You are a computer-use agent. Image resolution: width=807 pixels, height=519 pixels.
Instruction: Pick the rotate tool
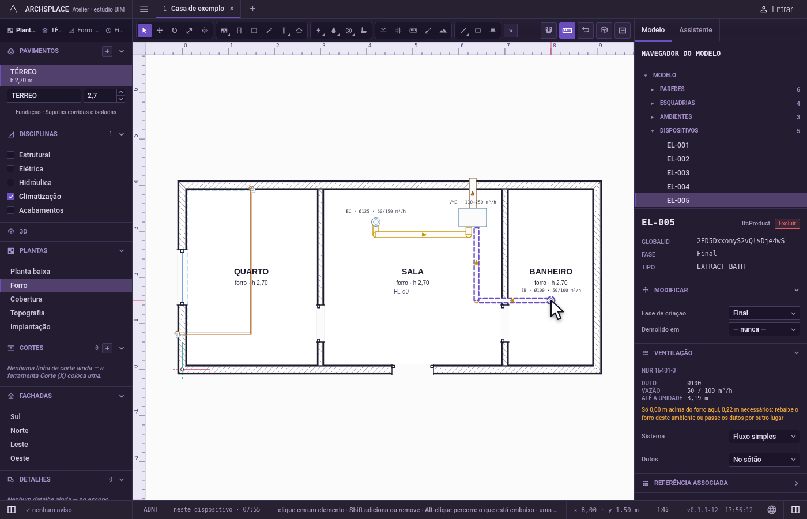click(175, 31)
